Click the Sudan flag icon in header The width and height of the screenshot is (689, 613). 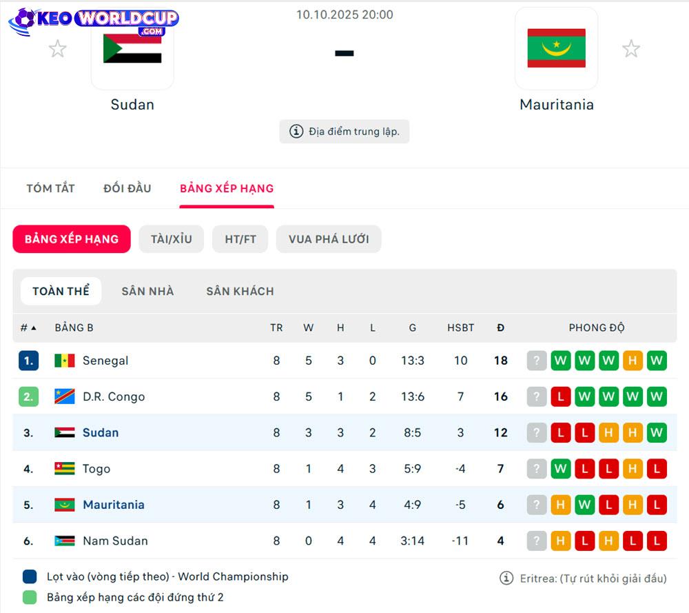[x=132, y=50]
